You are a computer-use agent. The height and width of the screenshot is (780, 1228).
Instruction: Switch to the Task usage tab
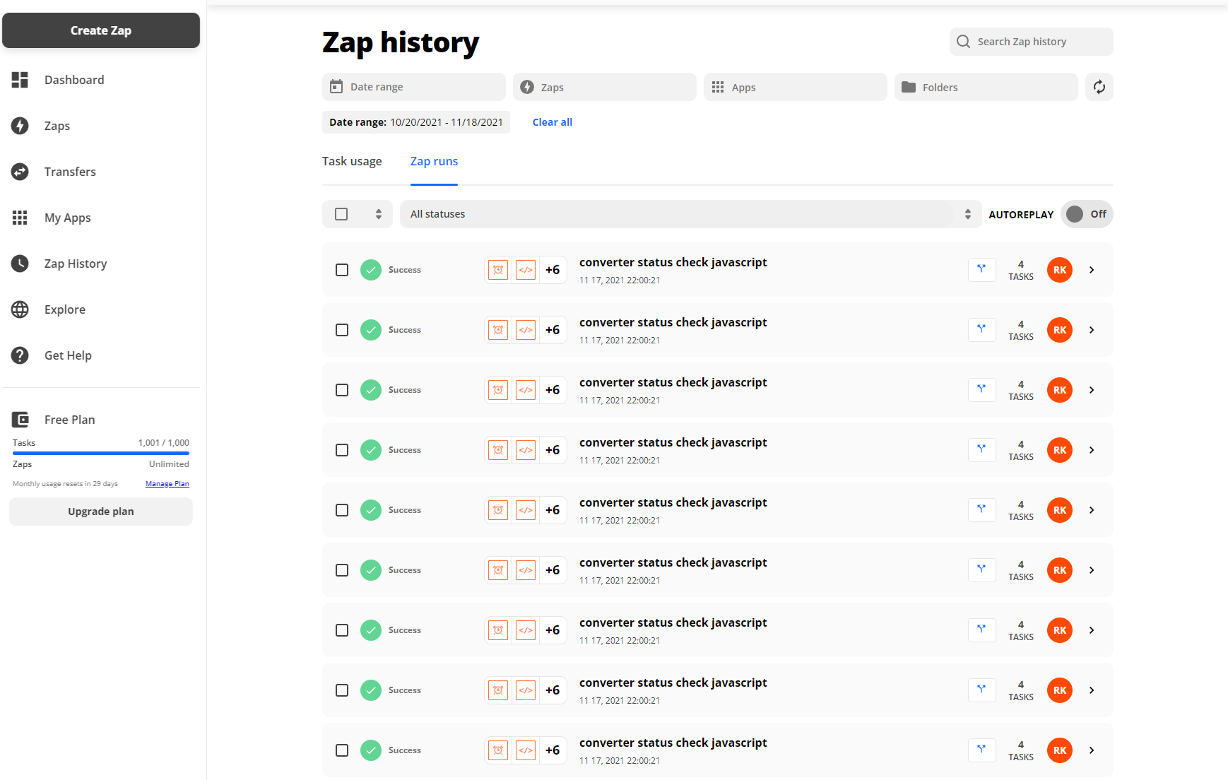[x=352, y=161]
